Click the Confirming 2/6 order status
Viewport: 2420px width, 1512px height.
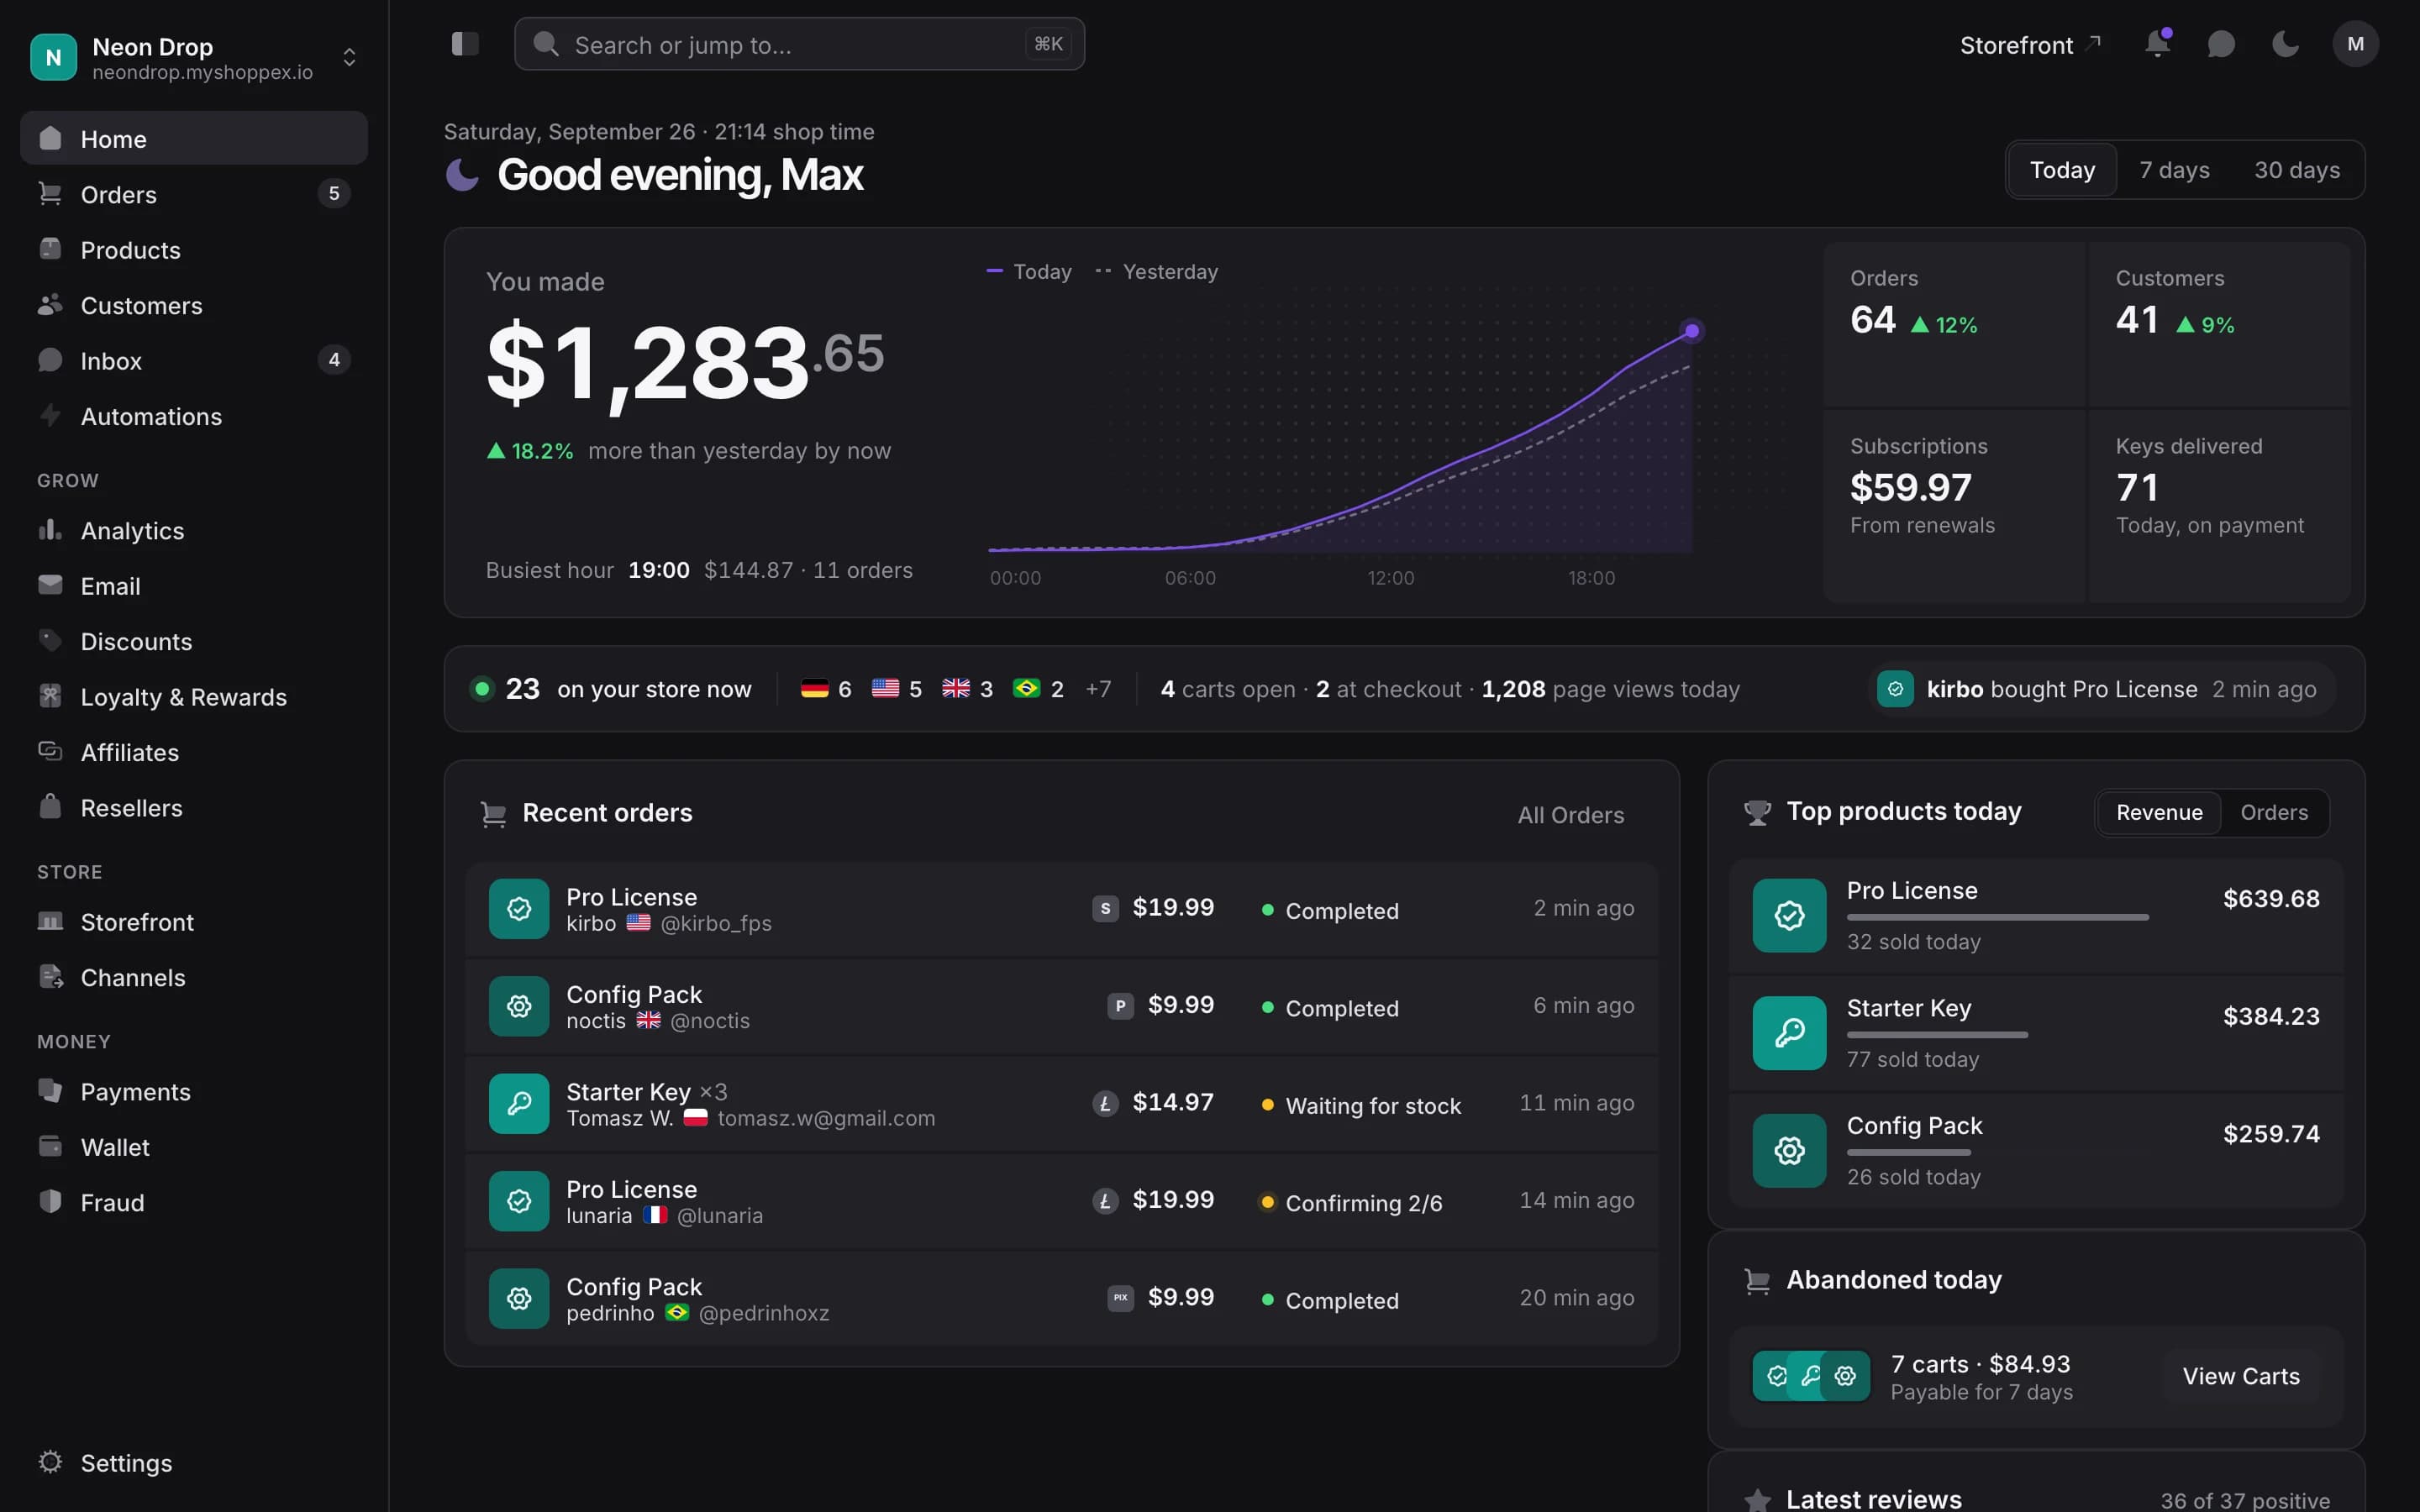coord(1351,1203)
